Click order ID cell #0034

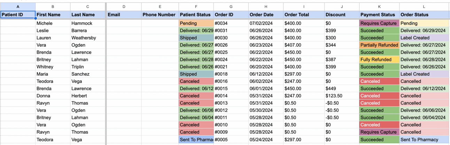231,23
